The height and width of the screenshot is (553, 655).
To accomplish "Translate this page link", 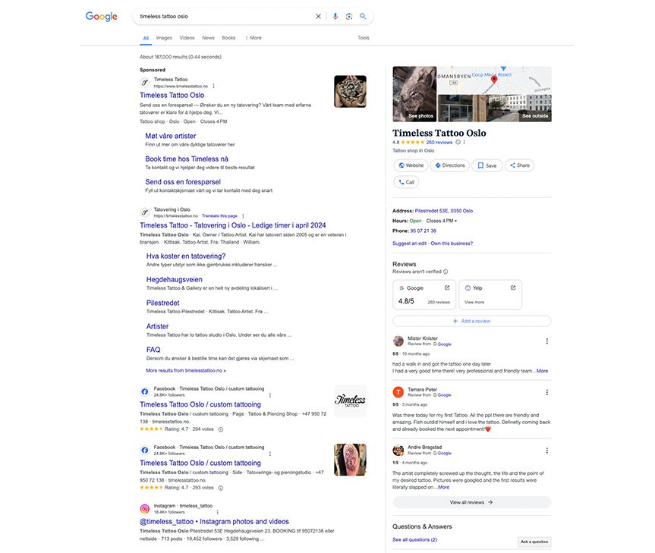I will click(x=219, y=216).
